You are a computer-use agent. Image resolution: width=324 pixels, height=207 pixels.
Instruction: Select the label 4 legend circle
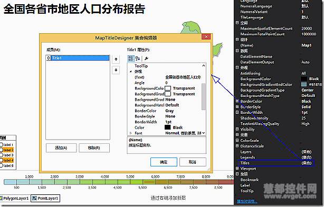click(x=2, y=160)
